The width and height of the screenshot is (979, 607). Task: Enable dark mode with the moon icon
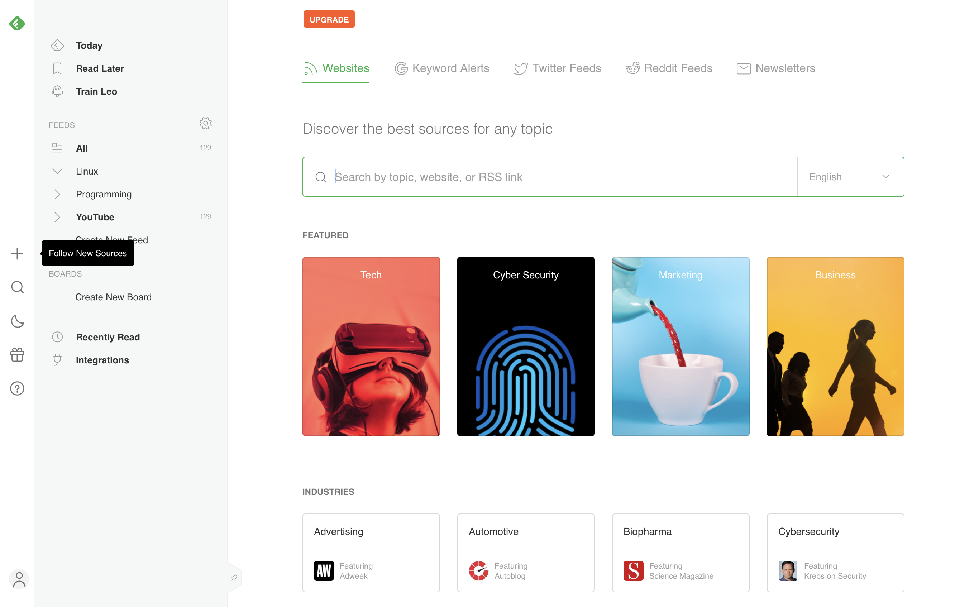pyautogui.click(x=17, y=321)
